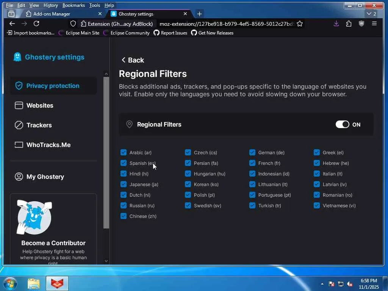Open the Report Issues bookmark

(171, 33)
